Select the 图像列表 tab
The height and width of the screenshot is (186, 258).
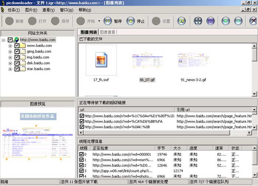click(89, 32)
